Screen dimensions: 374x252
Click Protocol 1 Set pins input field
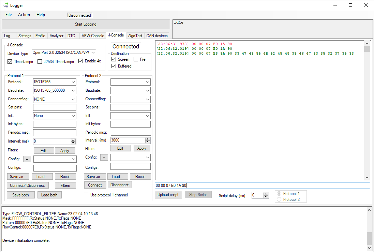pos(55,107)
